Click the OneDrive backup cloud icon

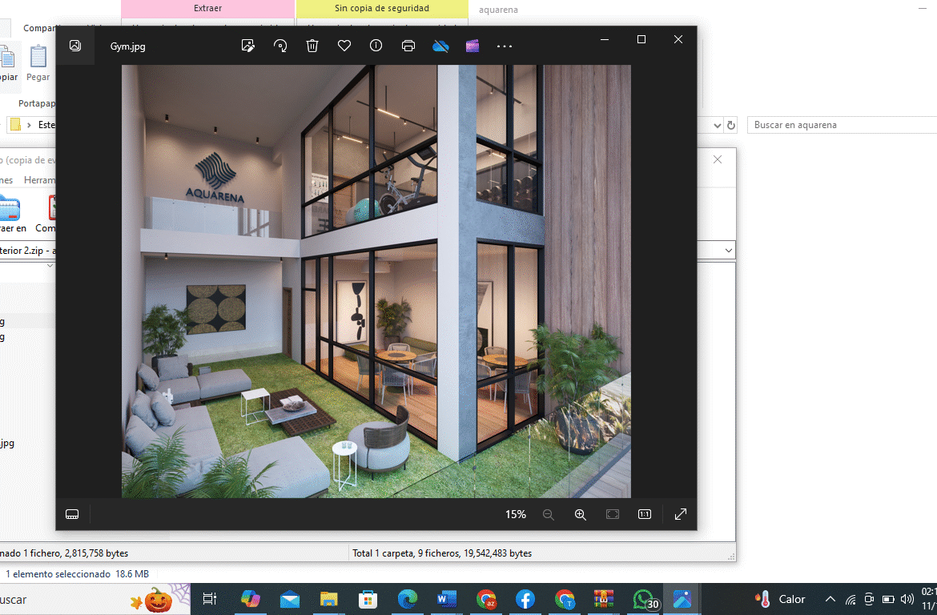click(x=440, y=46)
